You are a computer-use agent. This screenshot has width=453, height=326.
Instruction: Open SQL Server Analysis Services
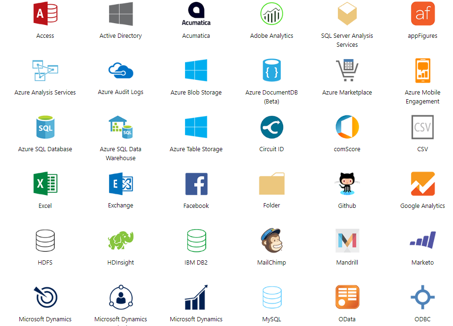click(x=347, y=13)
